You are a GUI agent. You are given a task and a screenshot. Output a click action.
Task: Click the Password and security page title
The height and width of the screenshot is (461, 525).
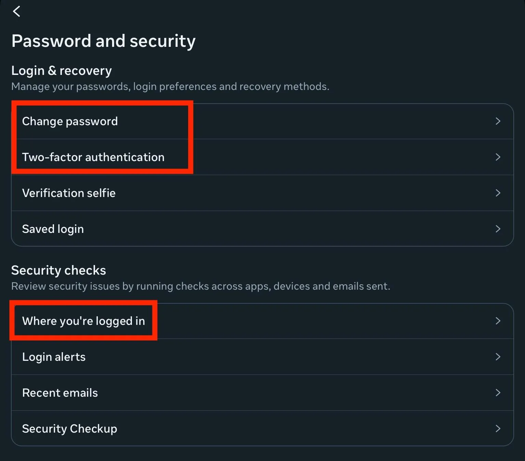[x=103, y=41]
